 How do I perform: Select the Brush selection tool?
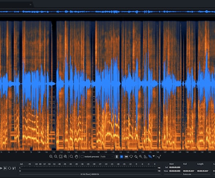(x=136, y=156)
